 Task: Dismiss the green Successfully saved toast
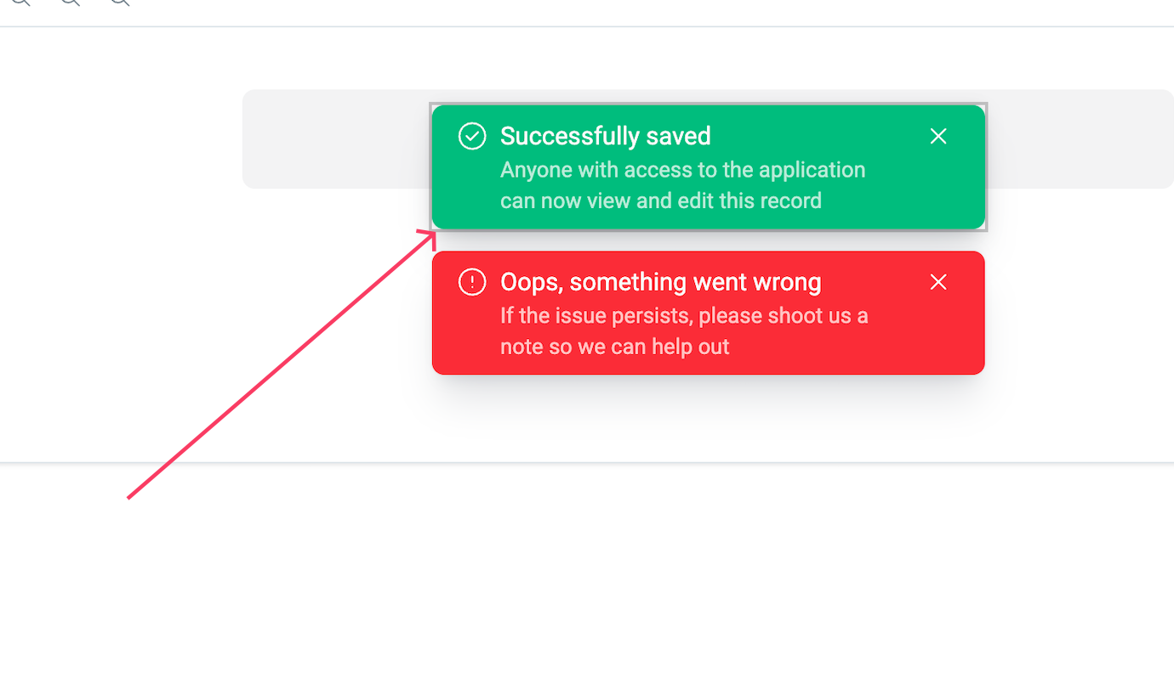click(x=938, y=136)
